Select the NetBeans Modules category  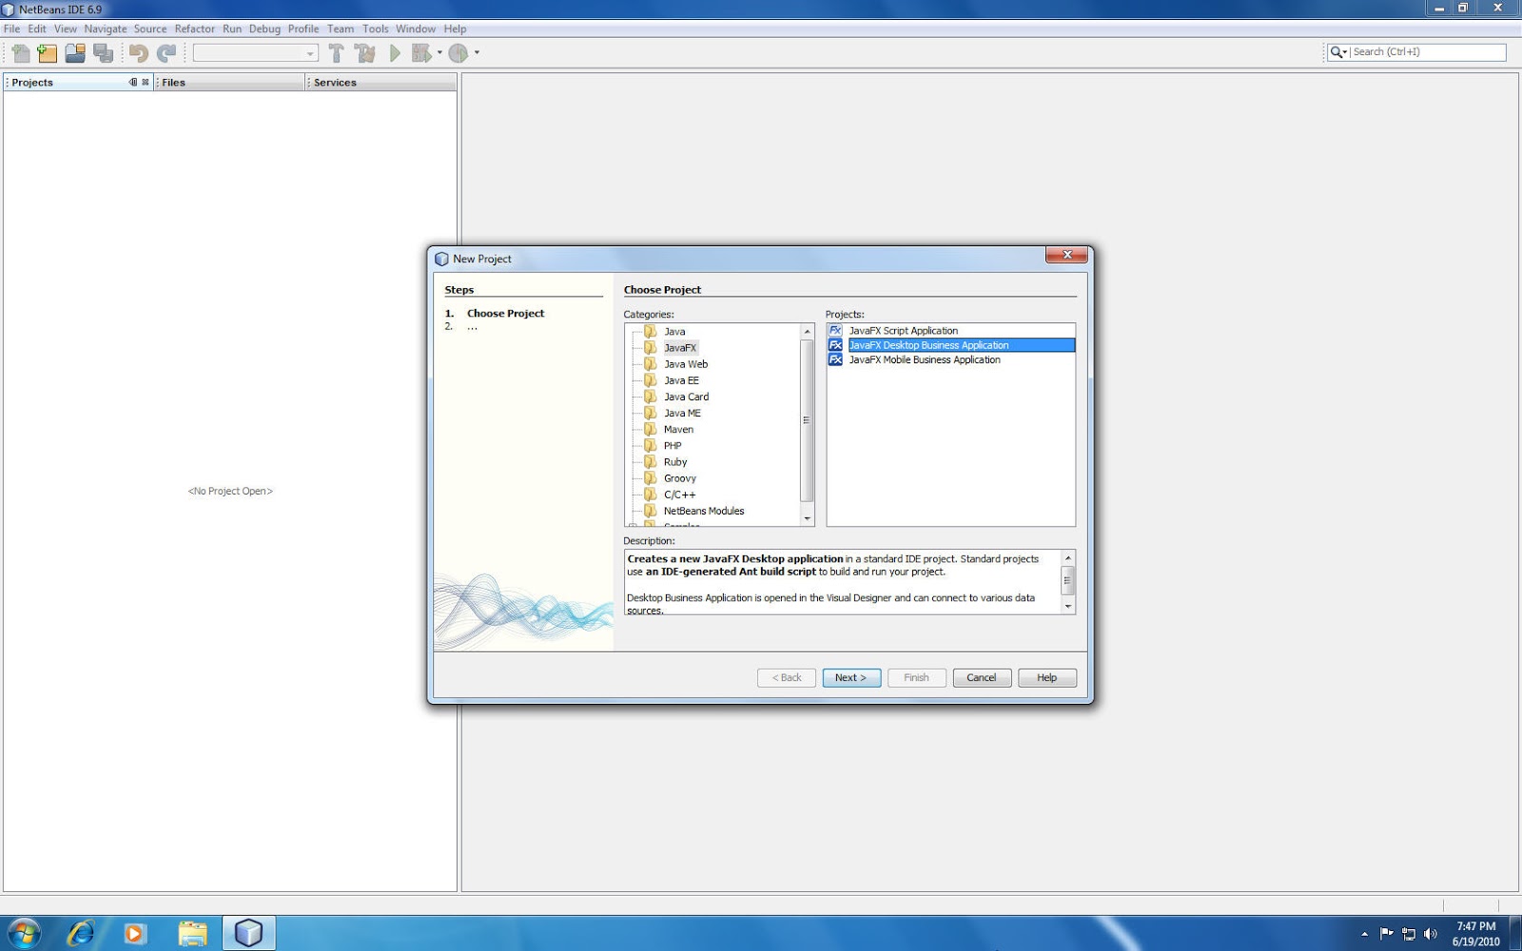(x=704, y=511)
